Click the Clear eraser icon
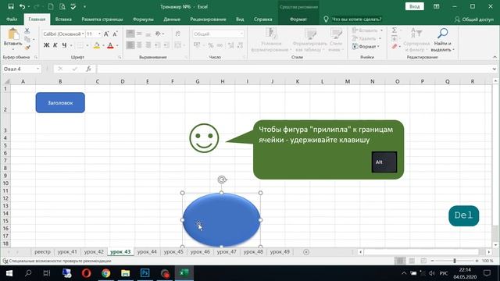Image resolution: width=500 pixels, height=281 pixels. [x=395, y=47]
